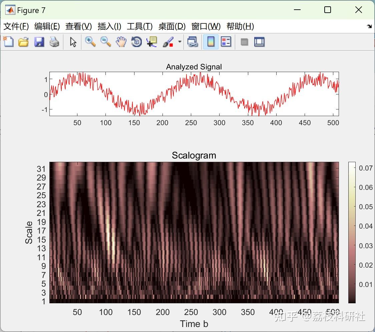
Task: Open a file using the folder icon
Action: pos(23,42)
